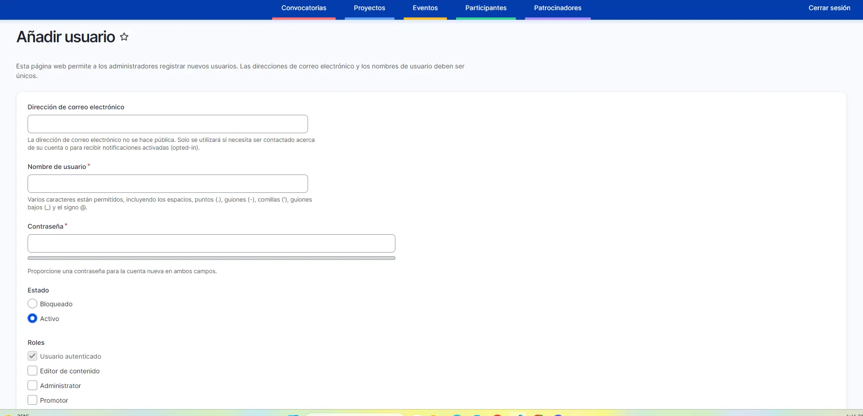Switch to the Participantes section

[x=486, y=8]
